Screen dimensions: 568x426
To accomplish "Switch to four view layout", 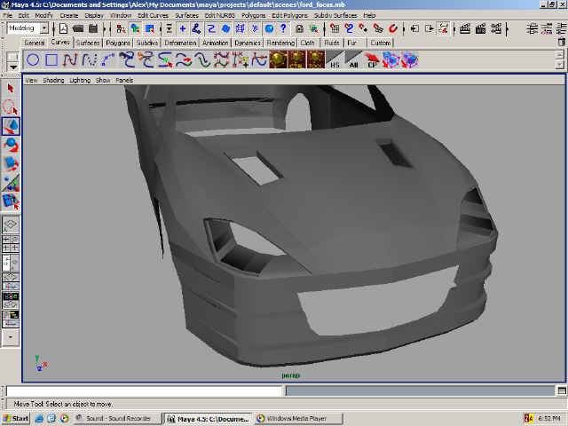I will [11, 244].
